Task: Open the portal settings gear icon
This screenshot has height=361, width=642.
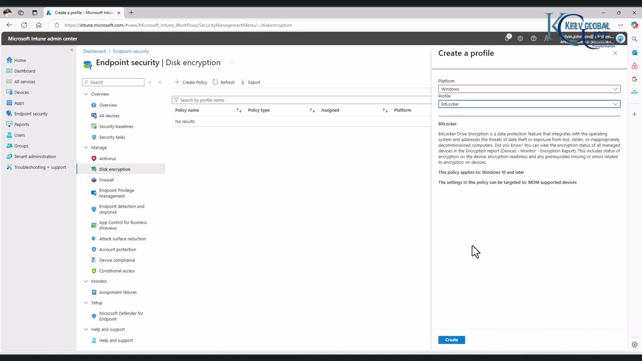Action: 520,39
